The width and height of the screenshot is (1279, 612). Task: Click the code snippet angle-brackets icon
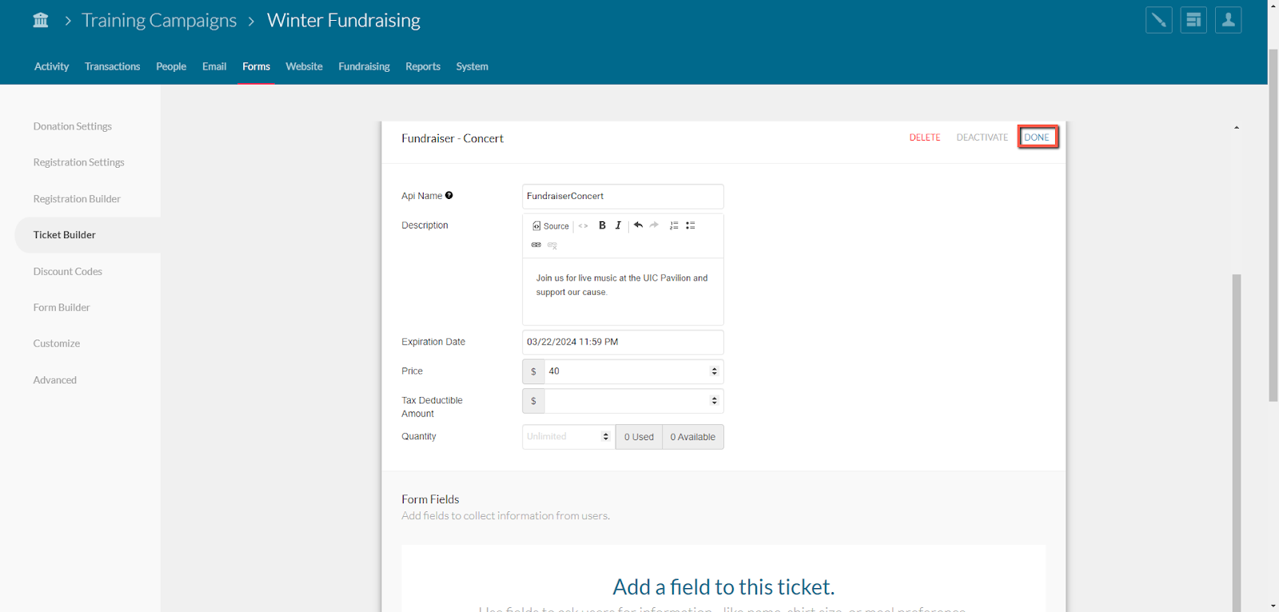(584, 226)
